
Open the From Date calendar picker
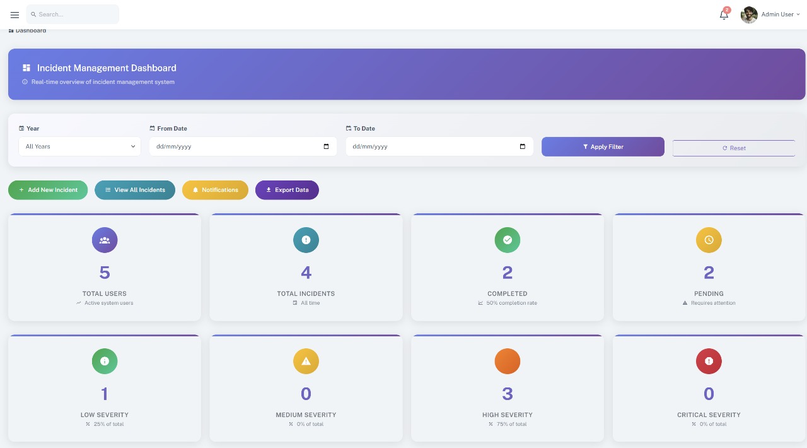(327, 146)
